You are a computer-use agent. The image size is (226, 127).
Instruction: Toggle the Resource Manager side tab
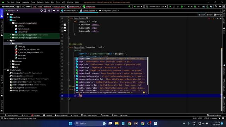(x=2, y=28)
